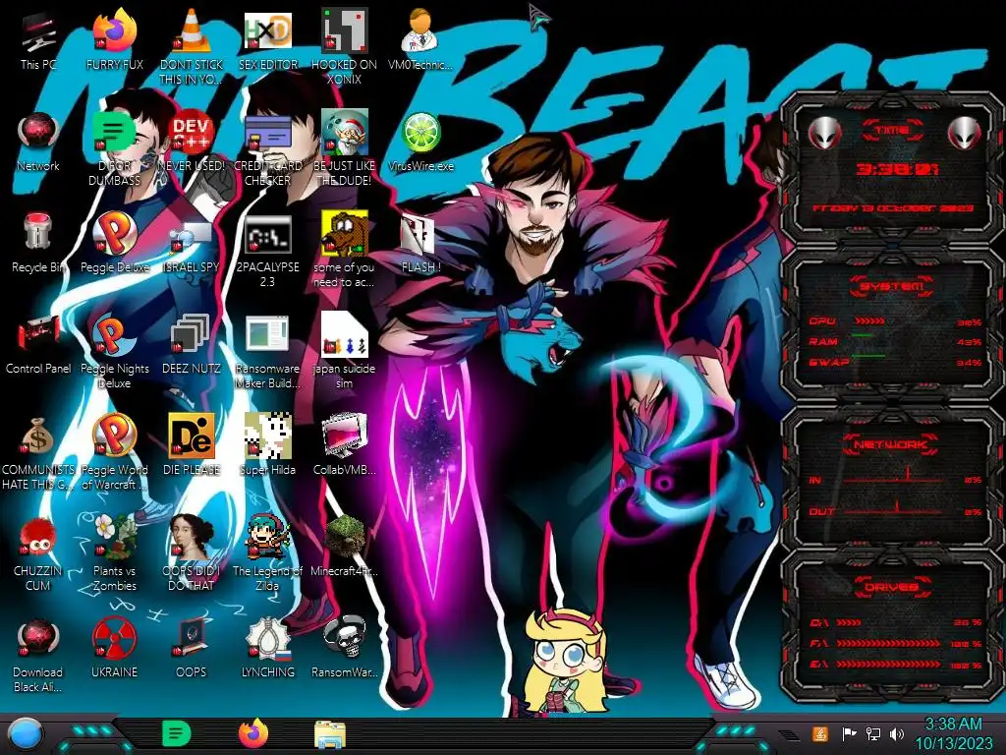Image resolution: width=1006 pixels, height=755 pixels.
Task: Open File Explorer from the taskbar
Action: 330,734
